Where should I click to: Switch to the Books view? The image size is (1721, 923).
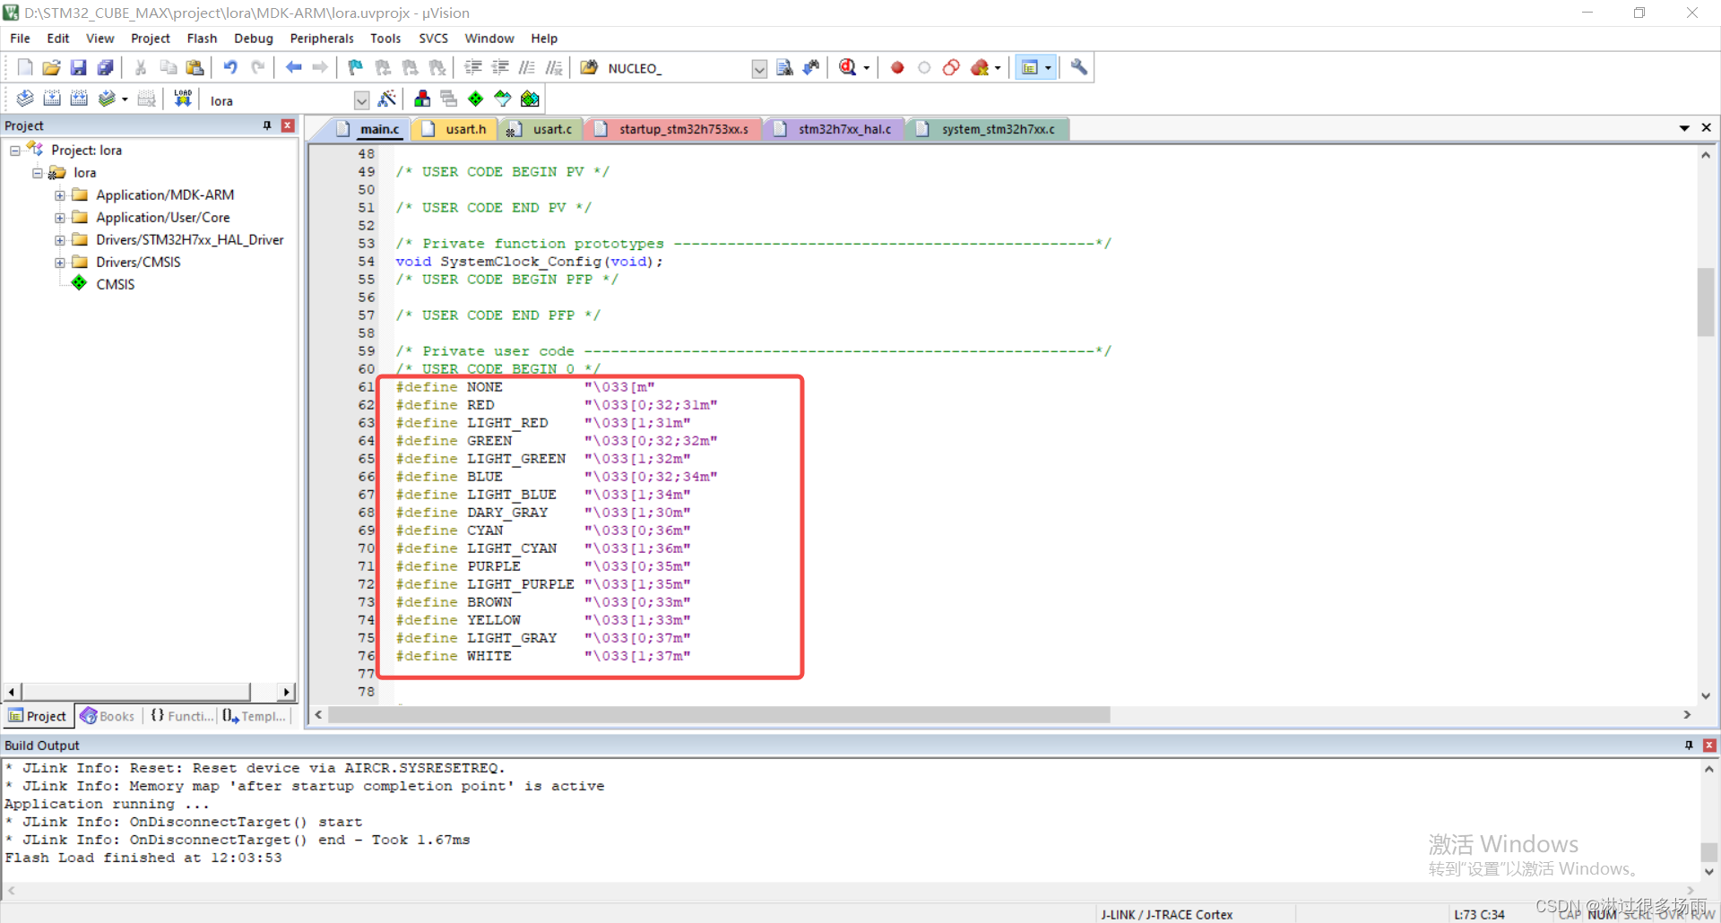coord(107,716)
